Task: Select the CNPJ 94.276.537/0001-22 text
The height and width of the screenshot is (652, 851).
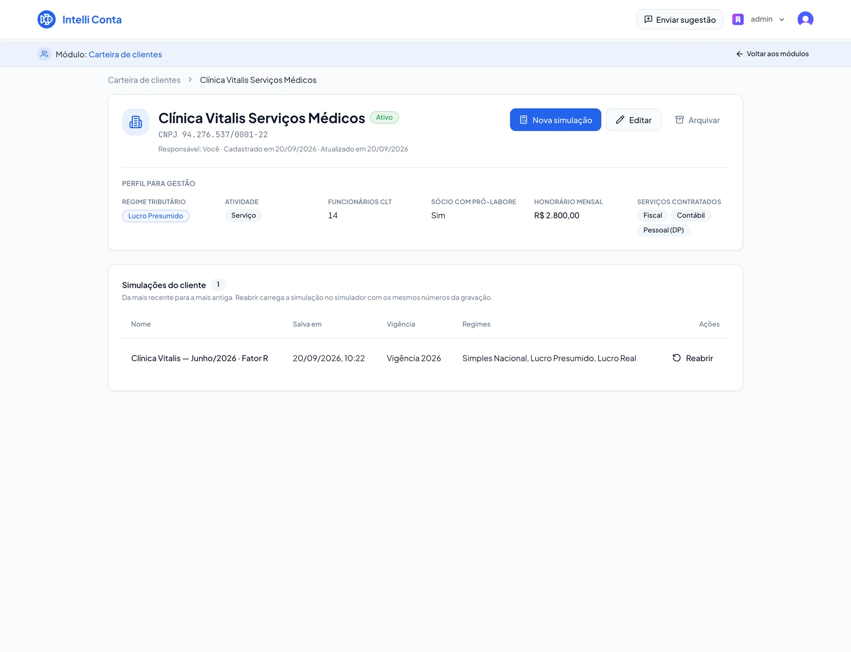Action: pyautogui.click(x=213, y=135)
